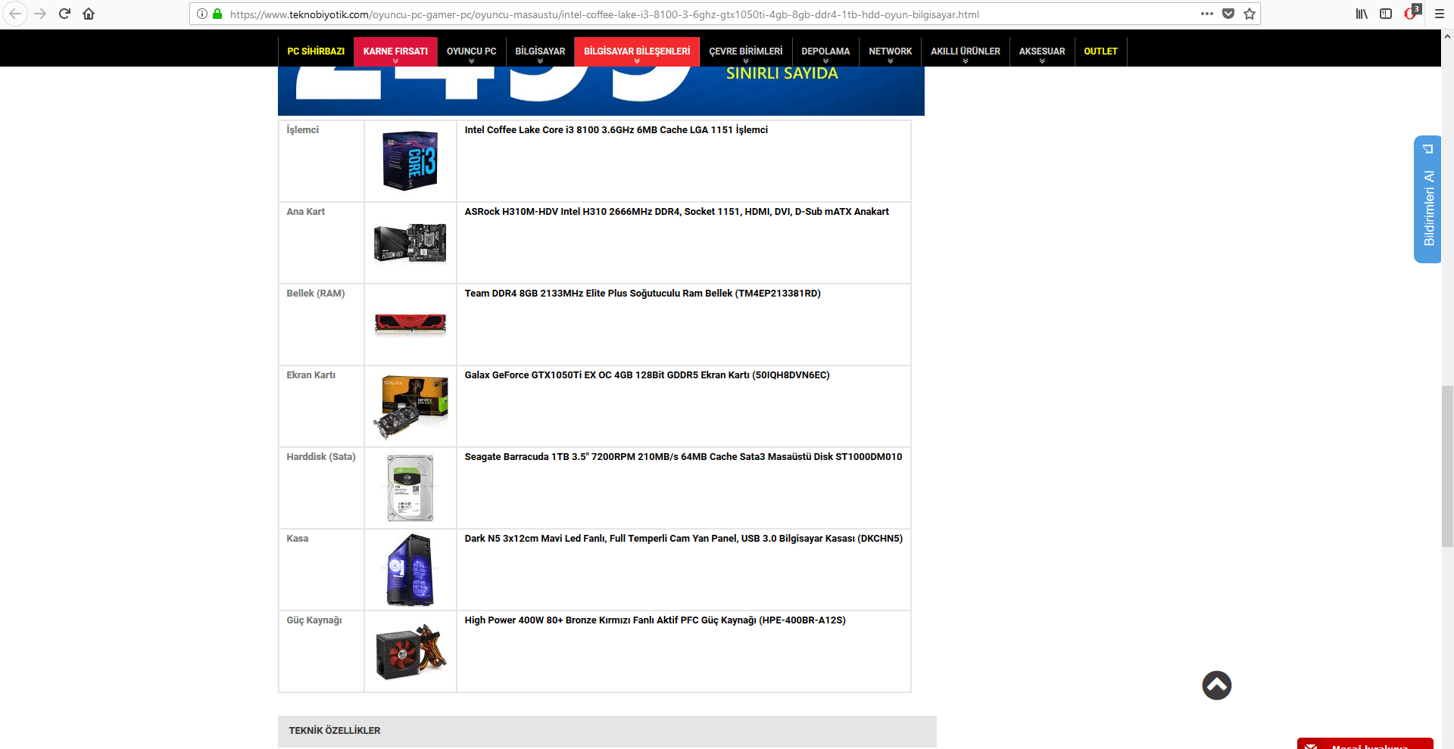Click the High Power PSU image

tap(410, 652)
